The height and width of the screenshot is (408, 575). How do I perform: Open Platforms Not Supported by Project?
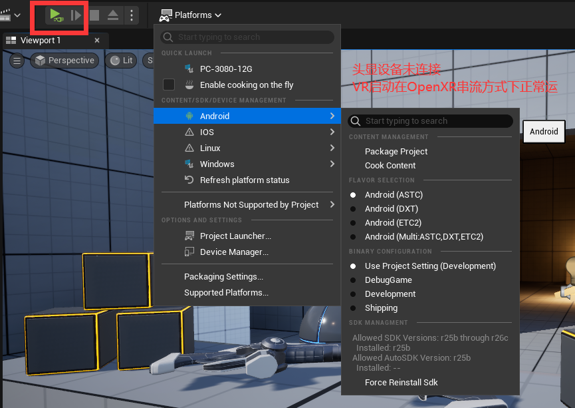click(247, 204)
